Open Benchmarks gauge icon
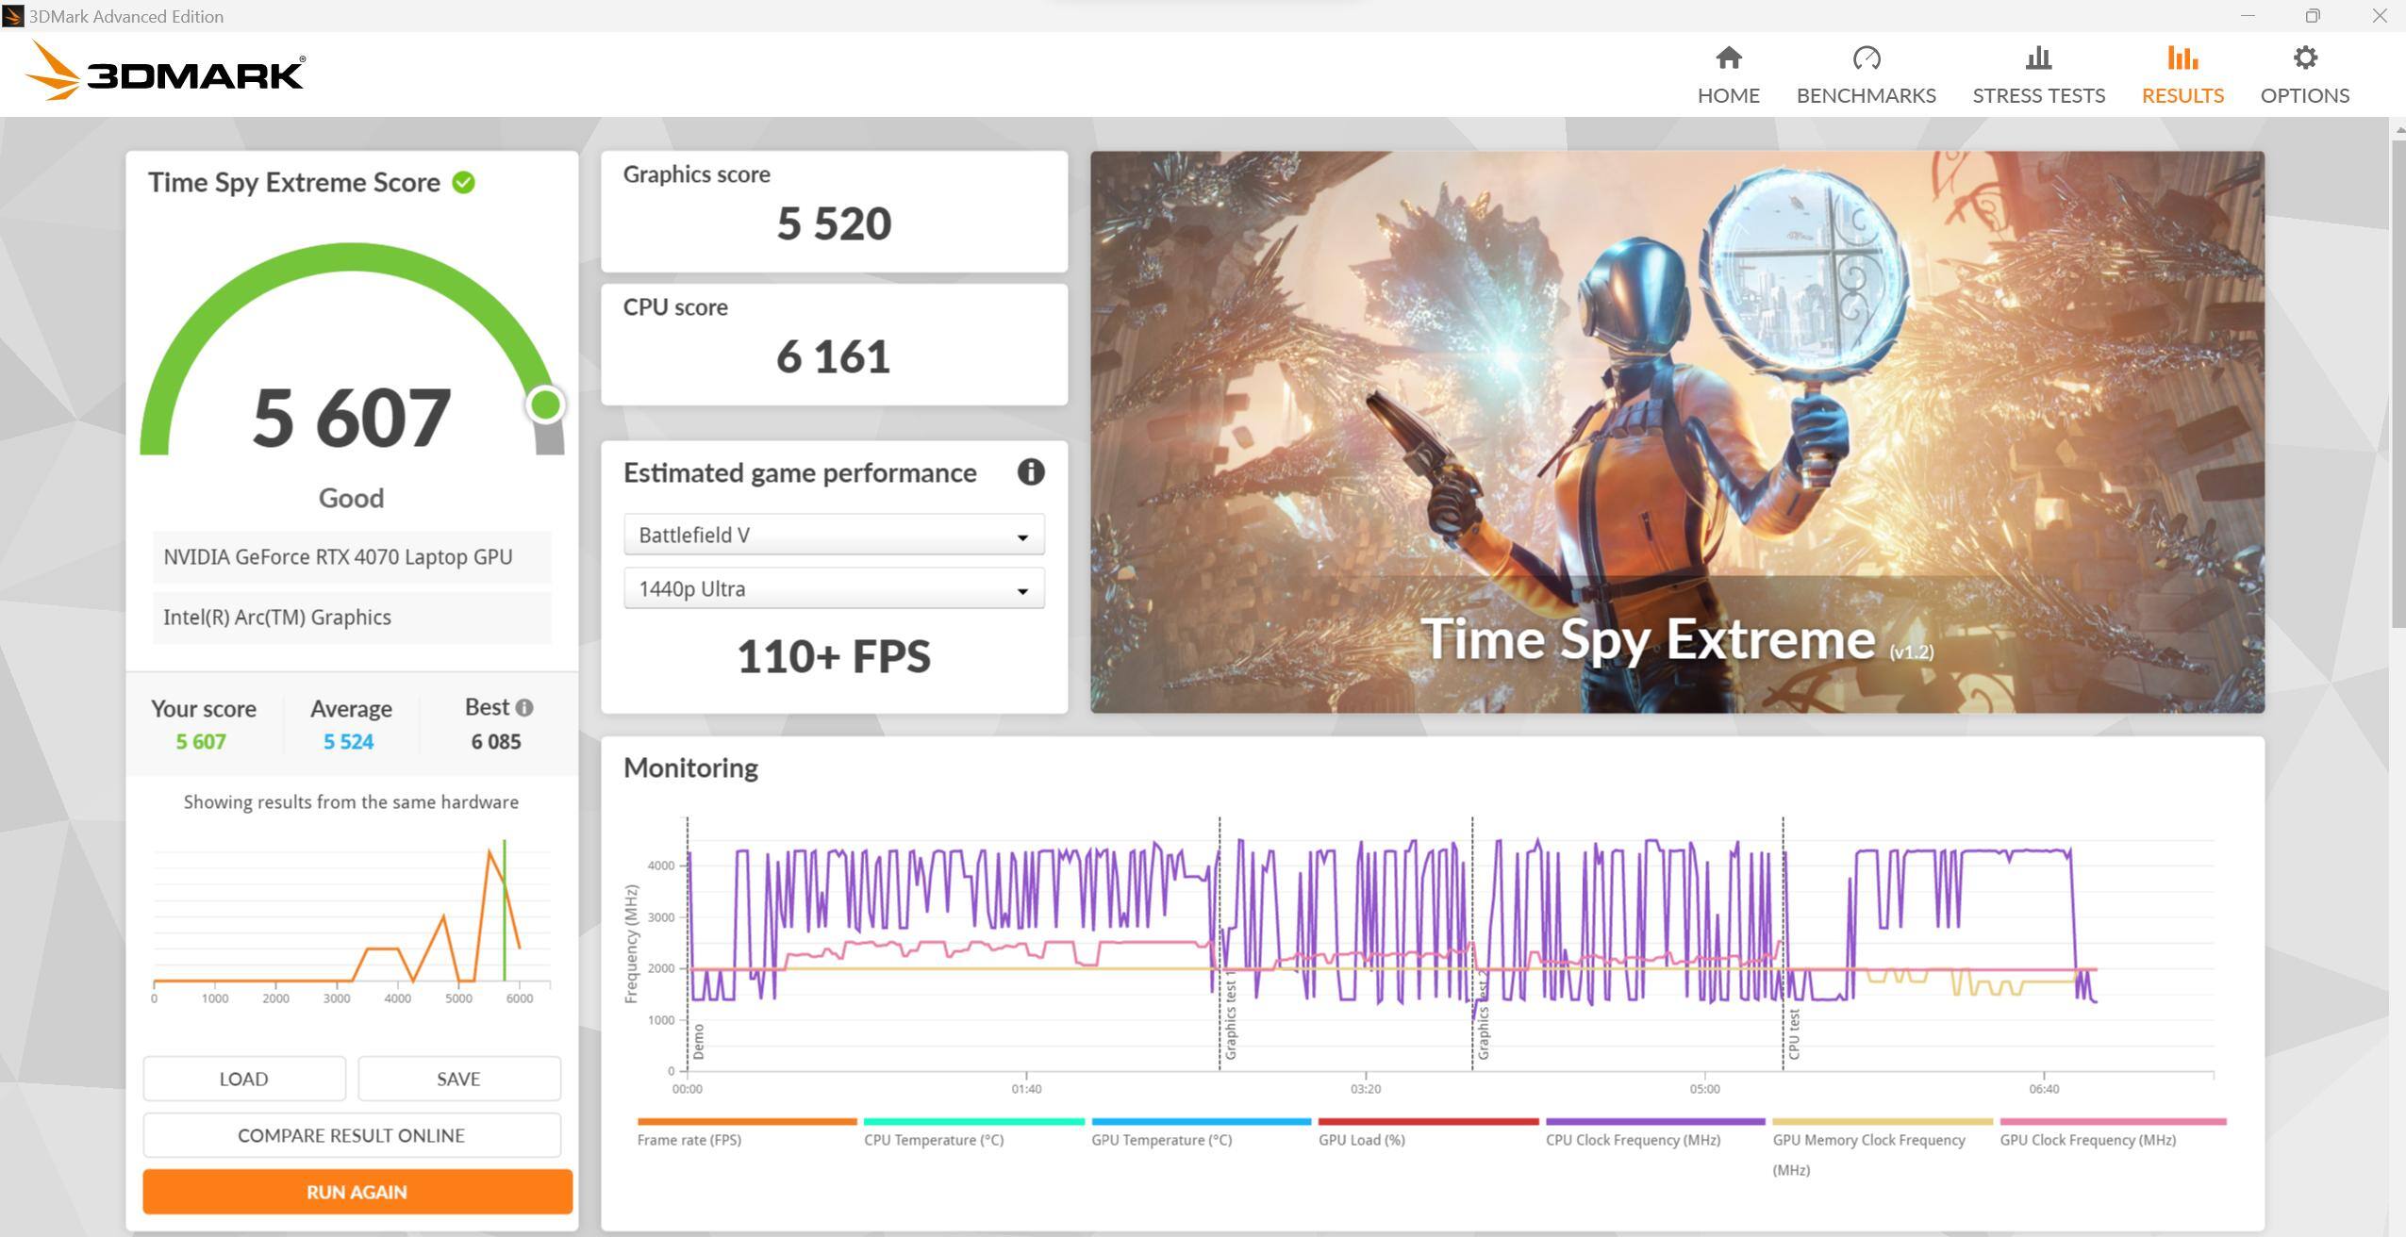 point(1866,58)
